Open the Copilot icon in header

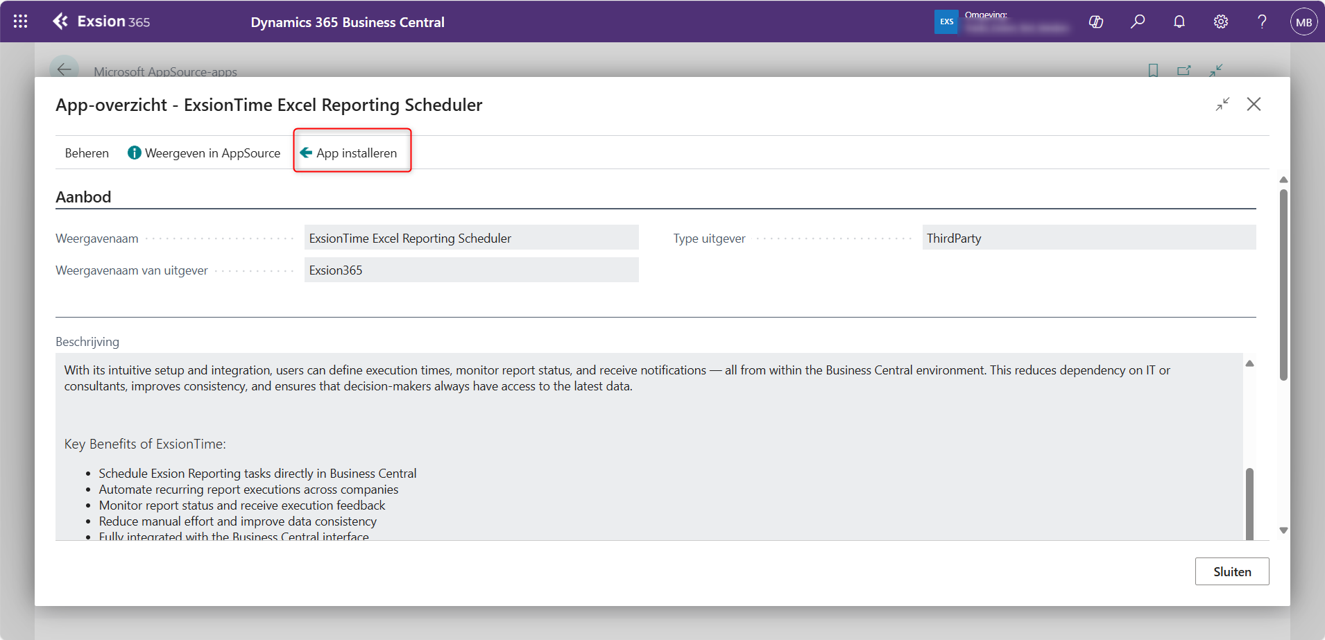click(x=1096, y=21)
